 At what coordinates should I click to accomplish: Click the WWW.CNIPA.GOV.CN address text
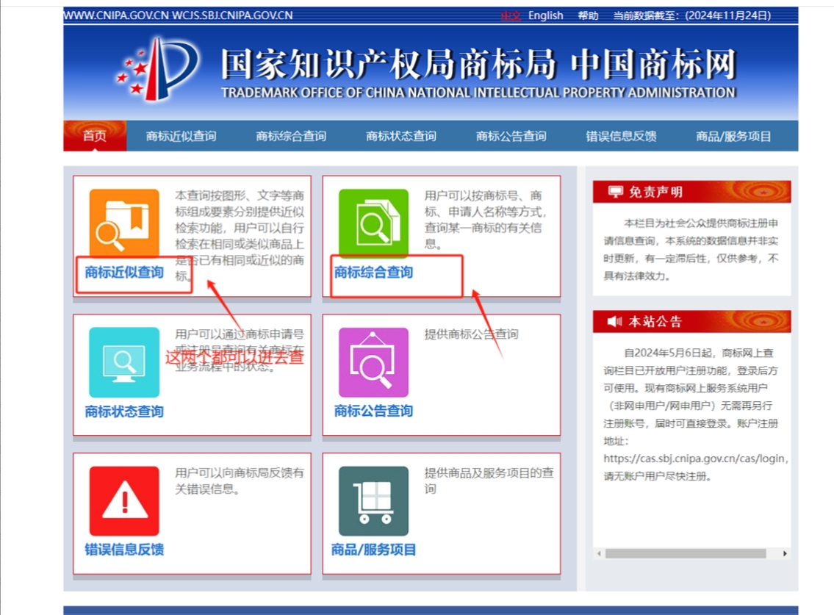178,15
